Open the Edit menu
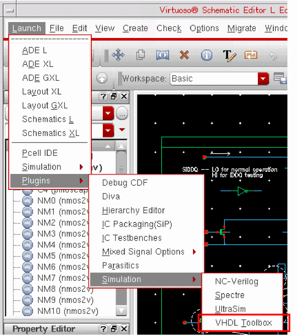 (79, 28)
